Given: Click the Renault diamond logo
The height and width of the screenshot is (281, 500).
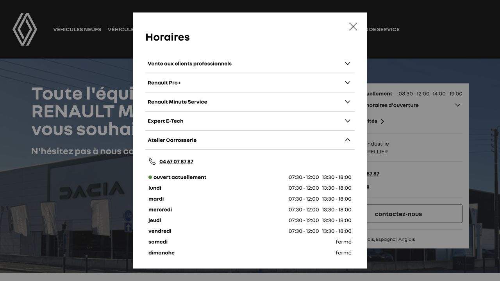Looking at the screenshot, I should [x=25, y=29].
